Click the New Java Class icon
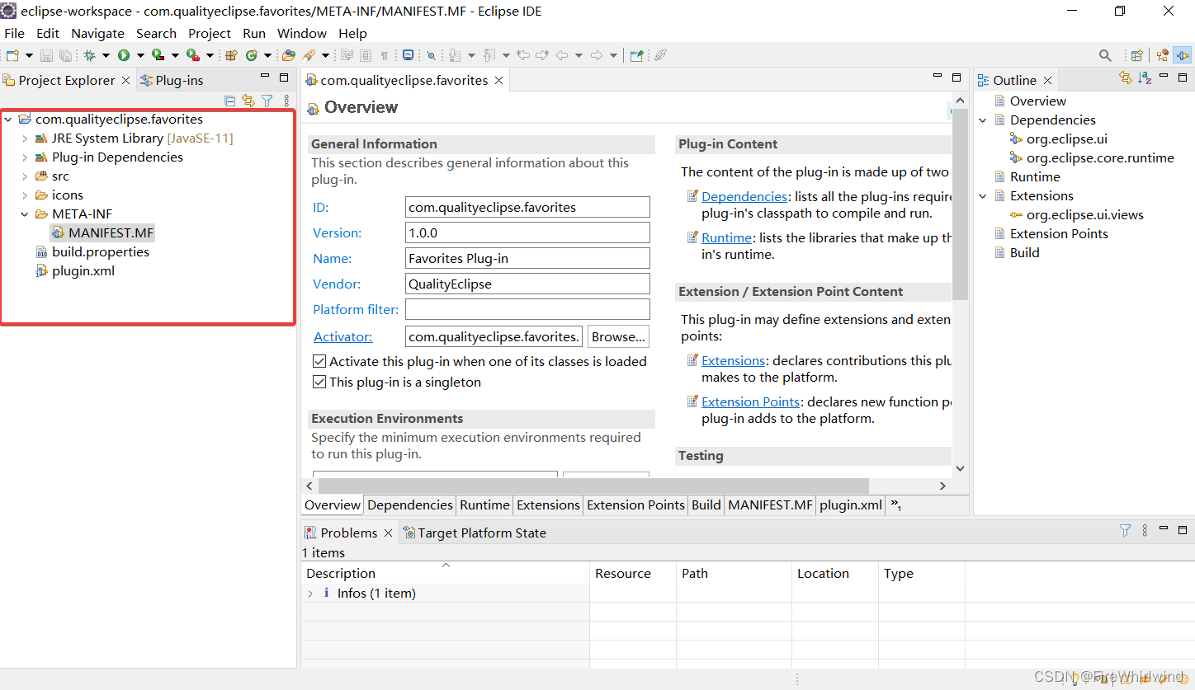 coord(252,55)
